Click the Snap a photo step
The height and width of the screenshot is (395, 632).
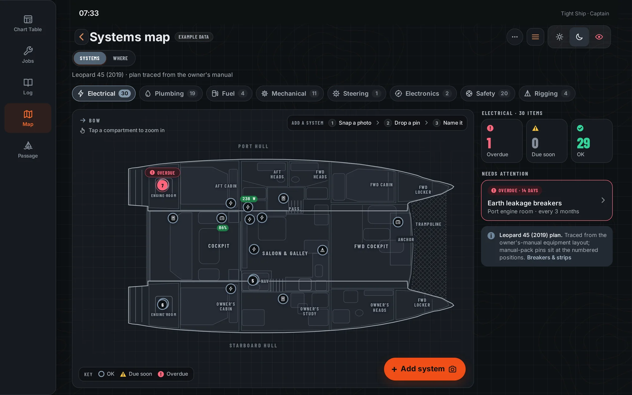pyautogui.click(x=350, y=123)
